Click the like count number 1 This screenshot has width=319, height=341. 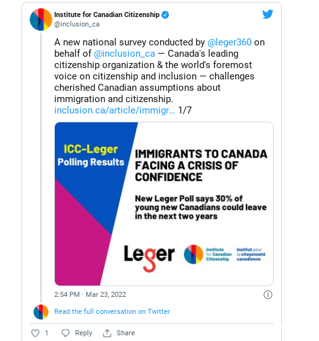(x=46, y=333)
